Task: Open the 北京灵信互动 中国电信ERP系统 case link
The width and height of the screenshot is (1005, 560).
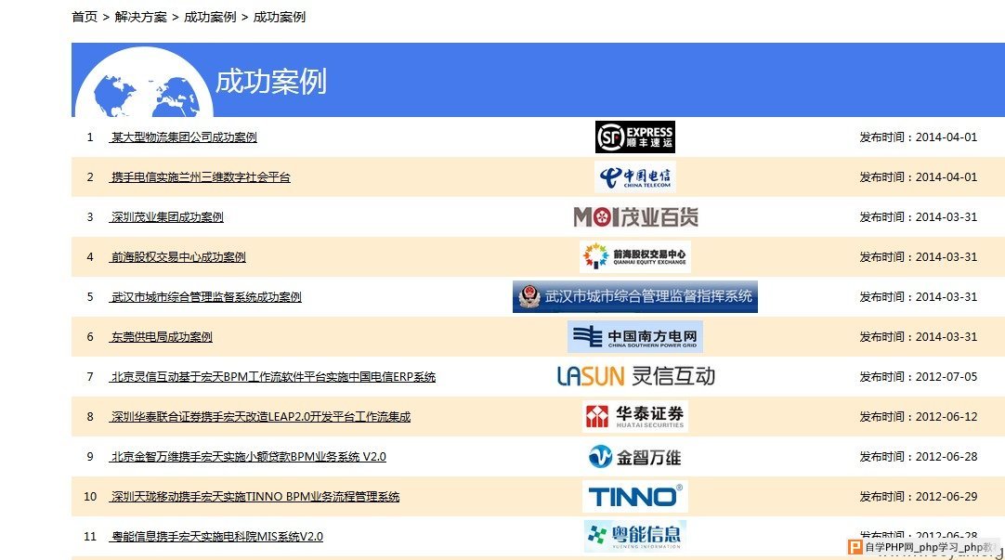Action: (272, 377)
